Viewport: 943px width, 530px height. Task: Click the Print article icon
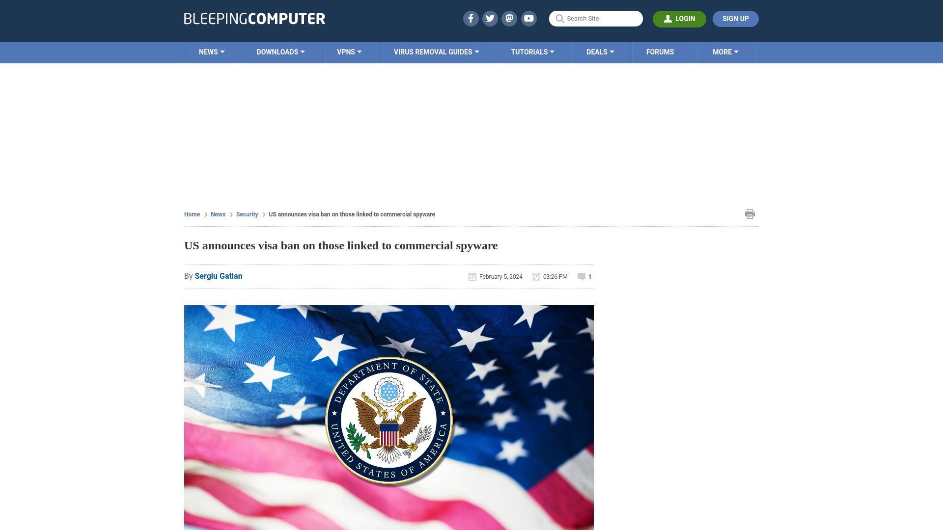[x=750, y=213]
